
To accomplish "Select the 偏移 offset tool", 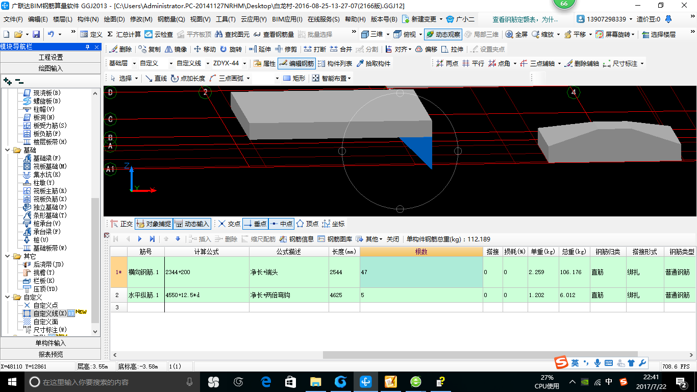I will pyautogui.click(x=426, y=50).
